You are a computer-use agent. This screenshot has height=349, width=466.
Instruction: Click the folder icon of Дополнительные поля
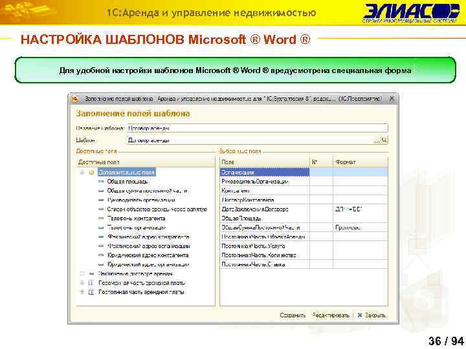[x=92, y=173]
